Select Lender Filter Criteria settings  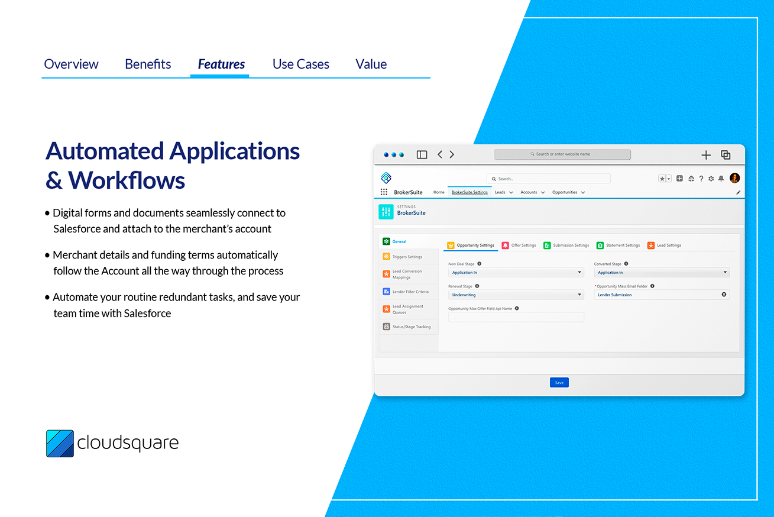click(409, 291)
